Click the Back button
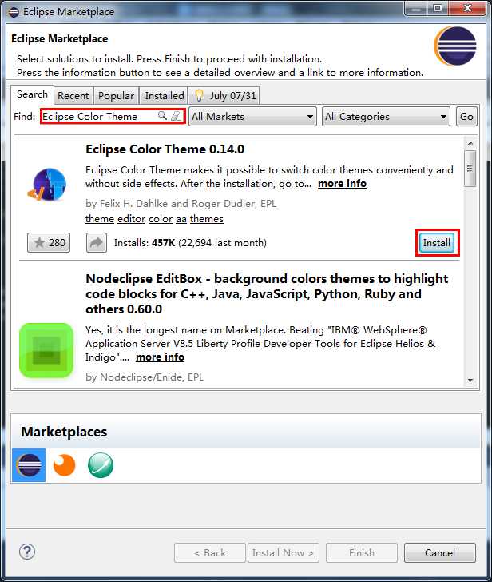 210,553
